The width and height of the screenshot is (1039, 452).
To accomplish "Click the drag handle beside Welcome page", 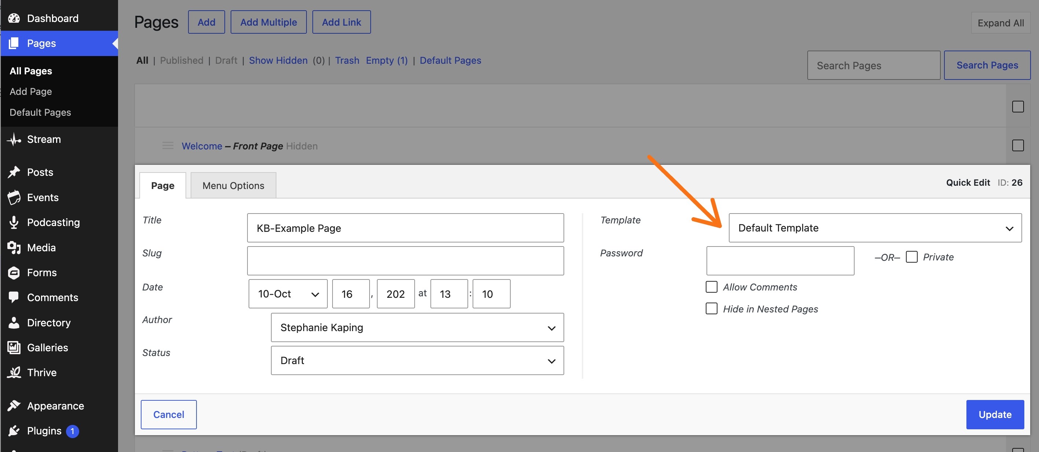I will coord(168,145).
